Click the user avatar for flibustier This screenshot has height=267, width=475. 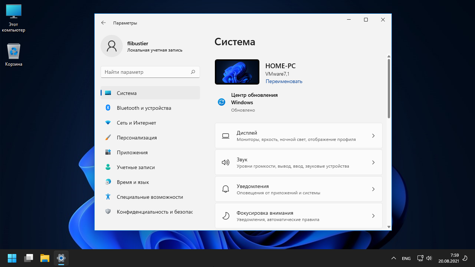click(112, 46)
